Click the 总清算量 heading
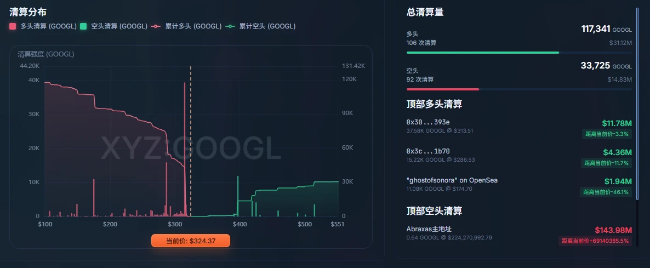Screen dimensions: 650x268 point(425,12)
